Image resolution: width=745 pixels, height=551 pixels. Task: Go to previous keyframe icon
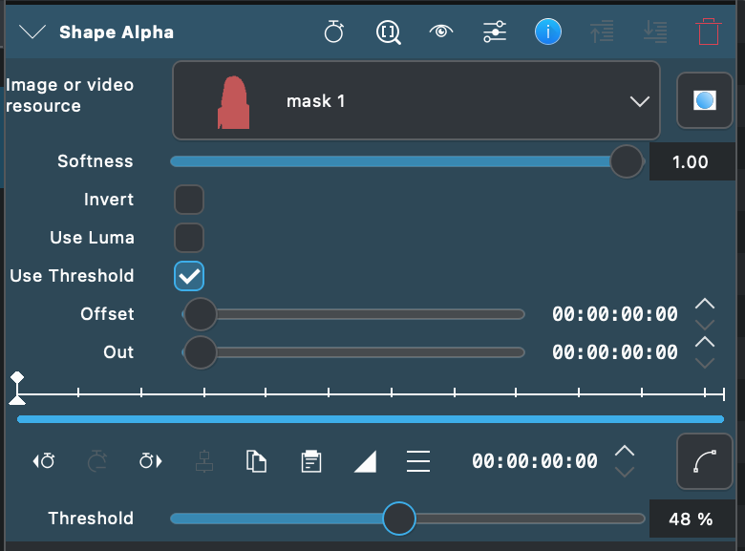[x=44, y=460]
